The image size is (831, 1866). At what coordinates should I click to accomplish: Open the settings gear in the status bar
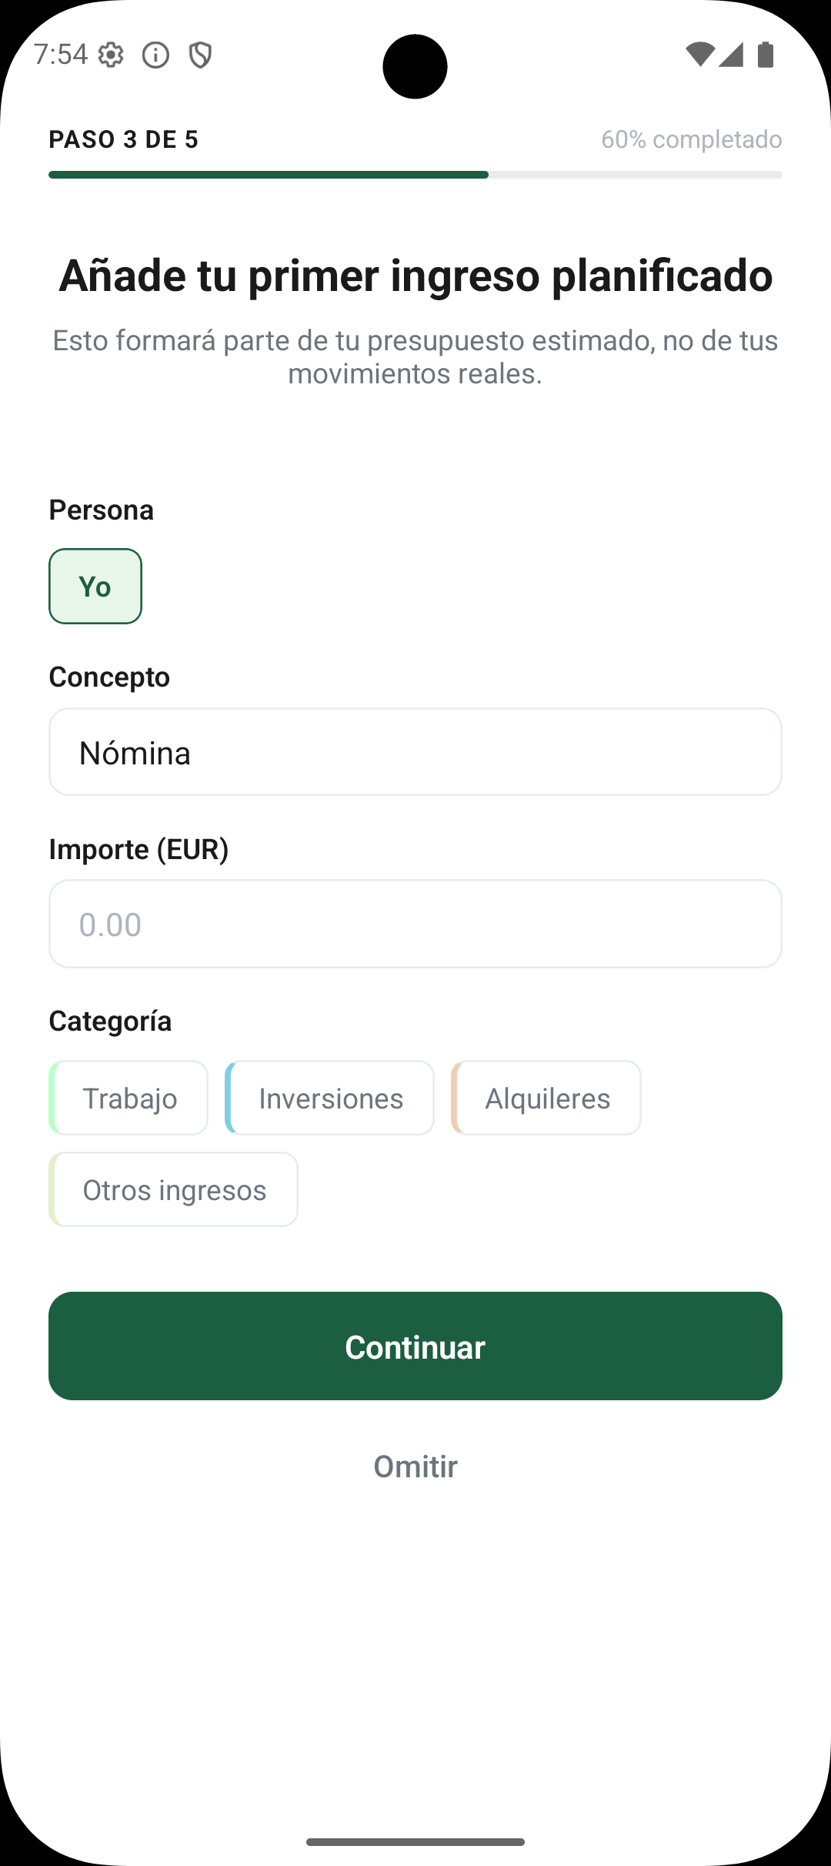(112, 55)
